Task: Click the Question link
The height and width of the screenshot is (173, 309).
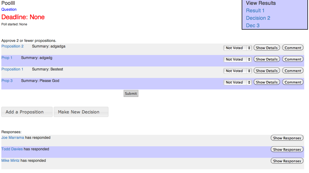Action: [9, 10]
